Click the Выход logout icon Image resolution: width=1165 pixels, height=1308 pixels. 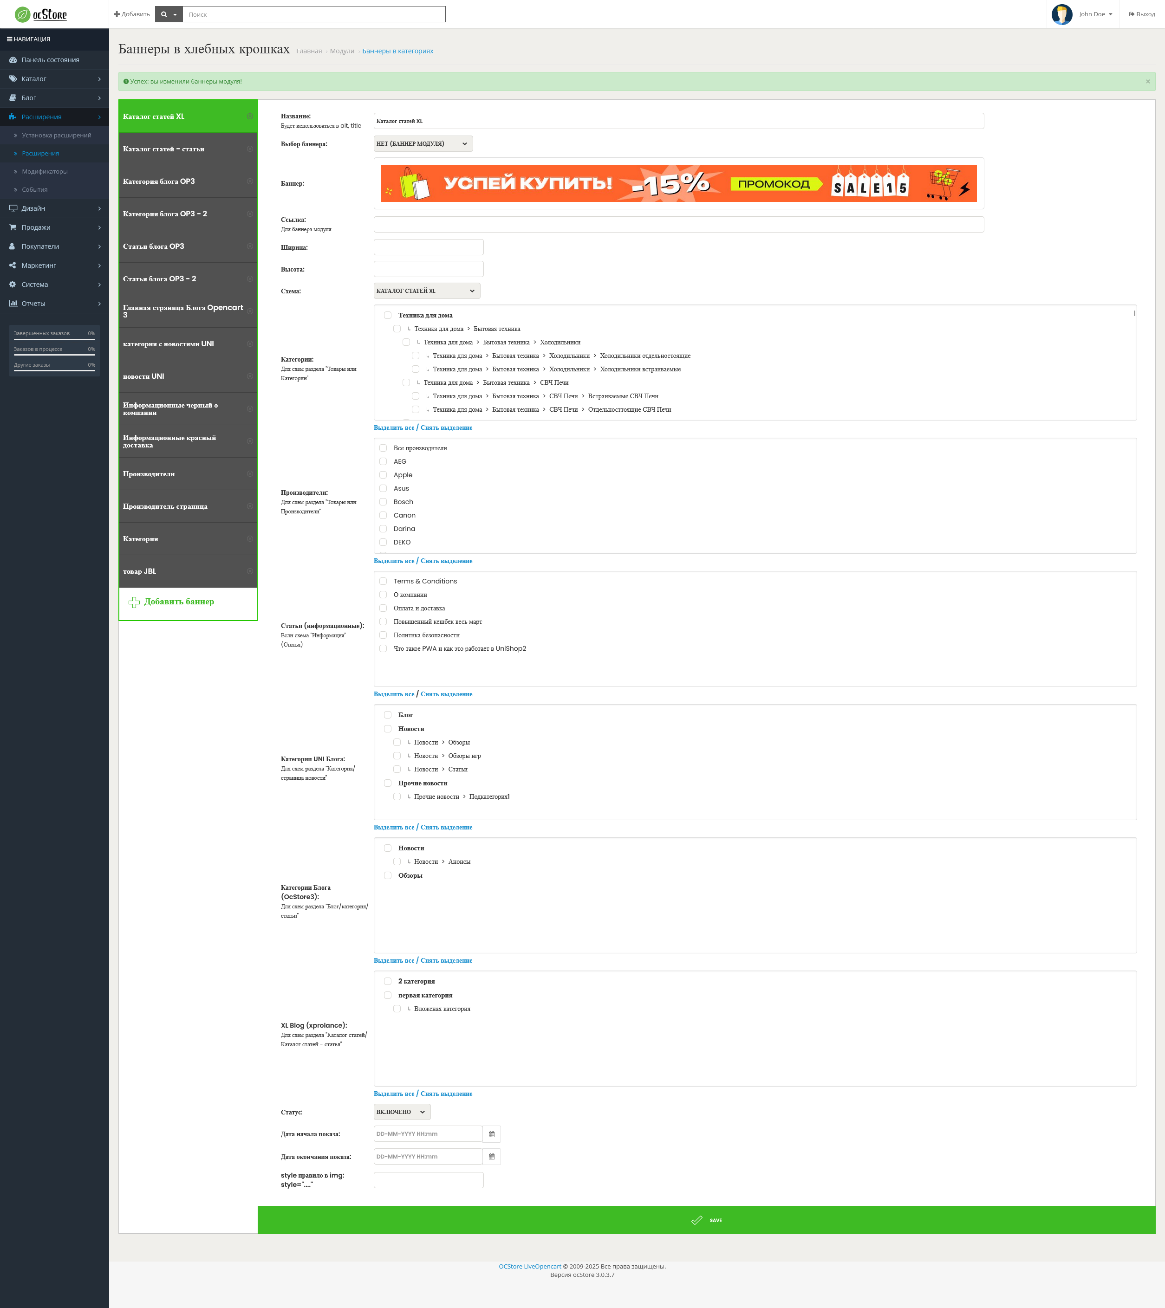[1132, 14]
